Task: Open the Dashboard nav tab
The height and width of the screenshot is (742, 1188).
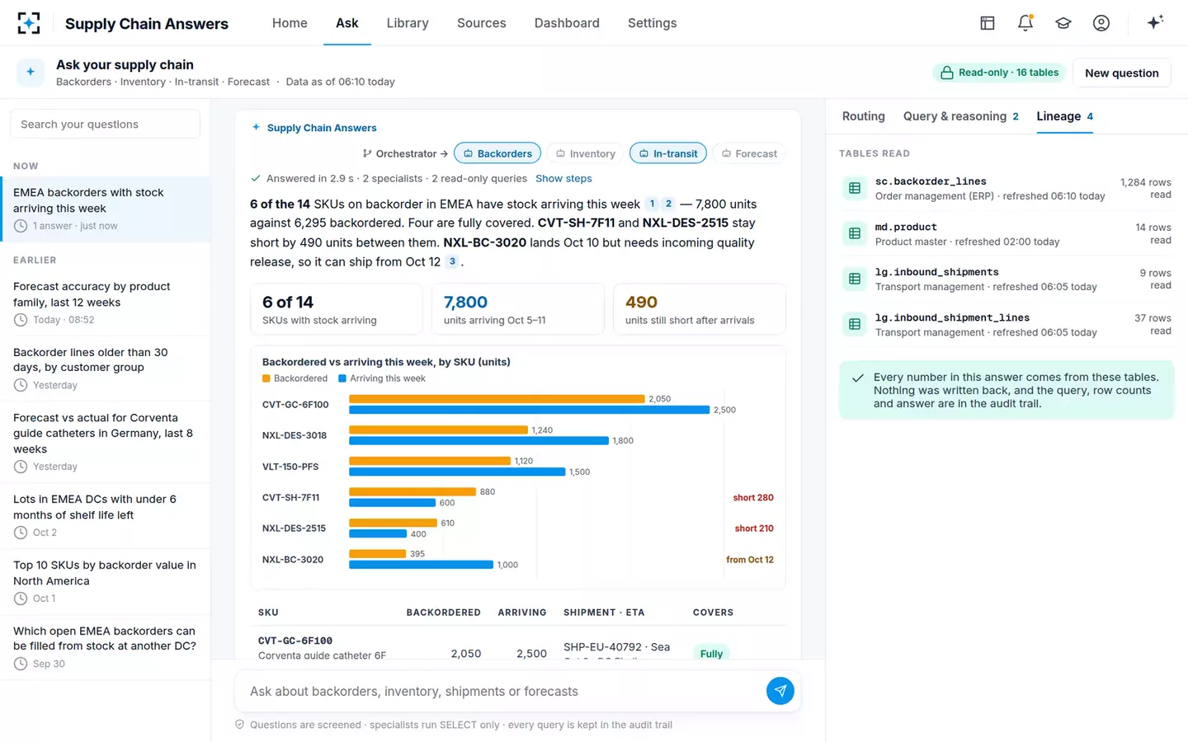Action: pos(567,23)
